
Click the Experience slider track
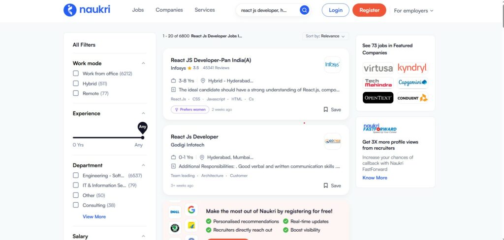(108, 137)
